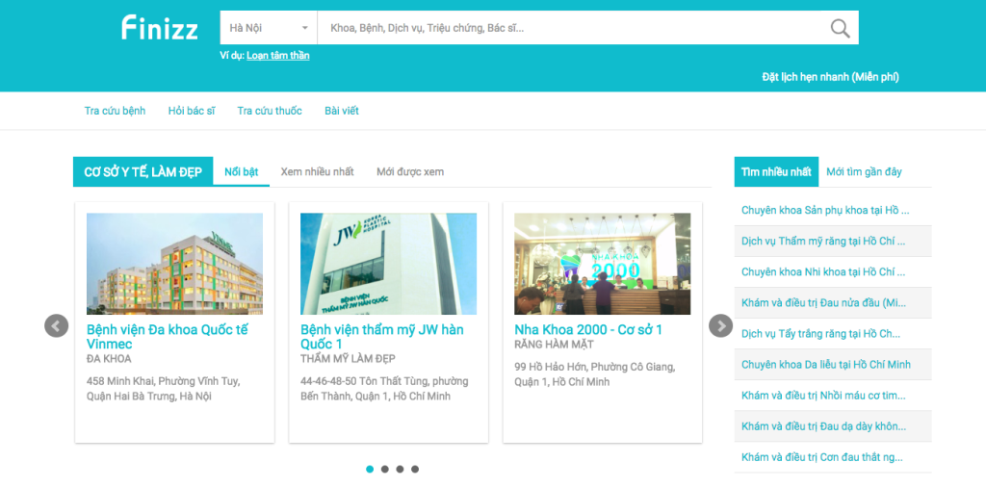
Task: Select the first carousel page dot
Action: click(x=370, y=469)
